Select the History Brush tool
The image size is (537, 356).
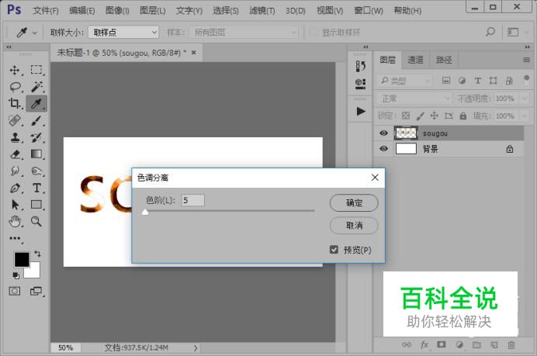[x=36, y=137]
